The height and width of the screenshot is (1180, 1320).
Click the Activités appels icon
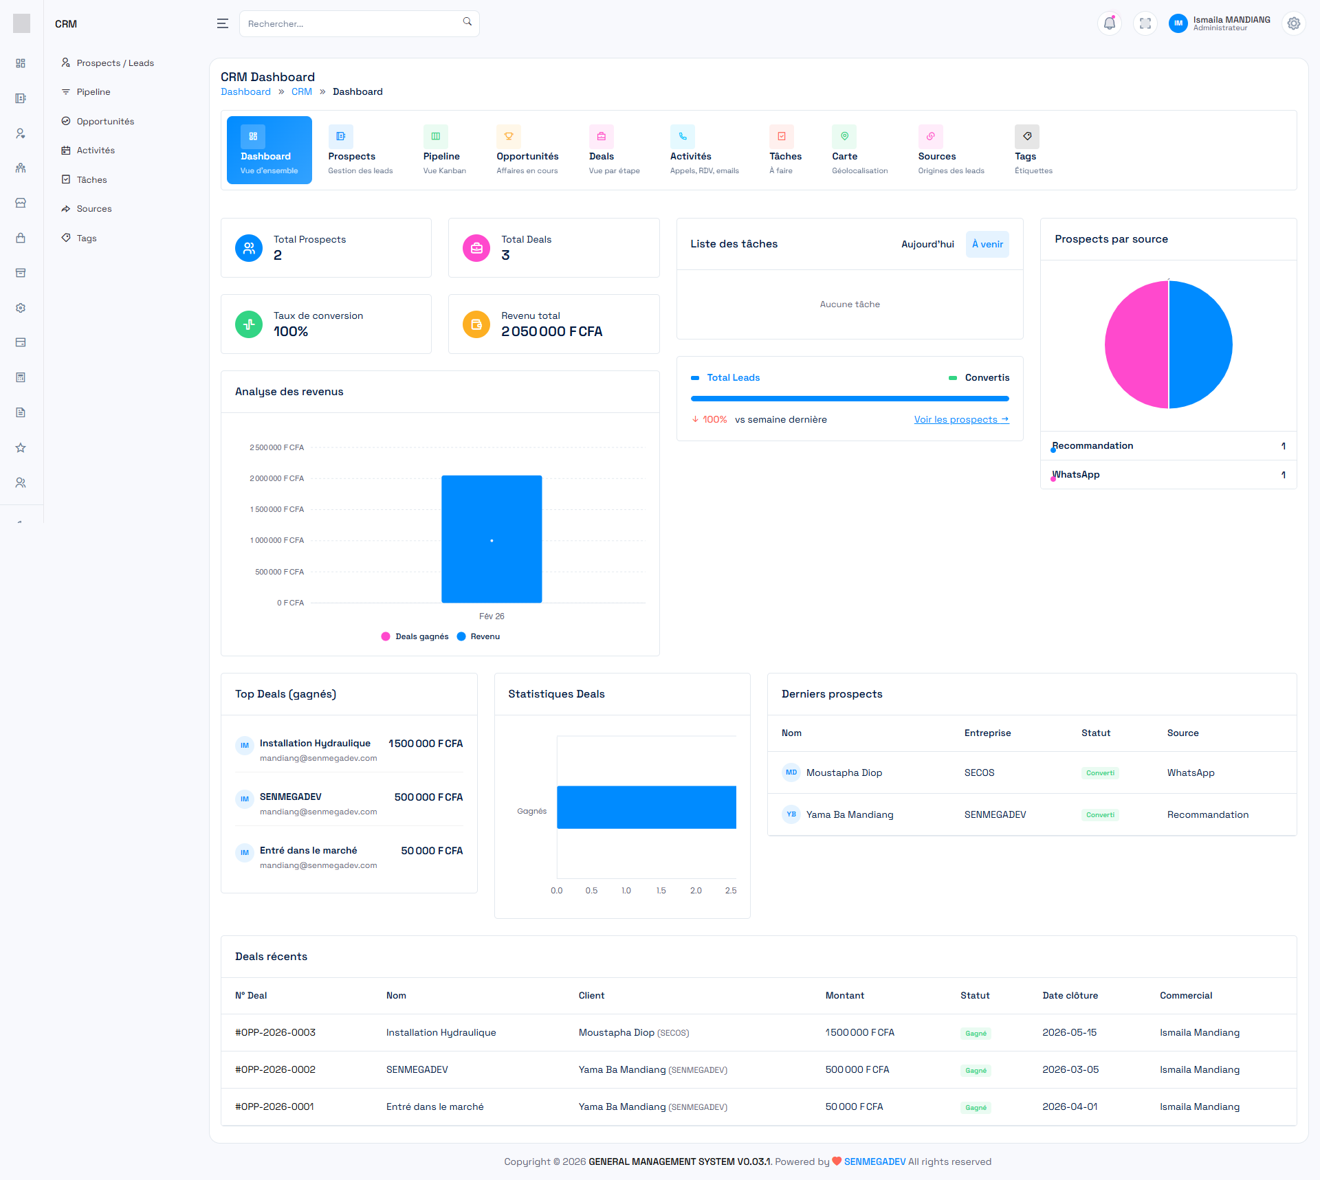[682, 136]
